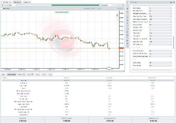Click the circular arrow icon in drawing toolbar
Viewport: 176px width, 123px height.
click(127, 46)
